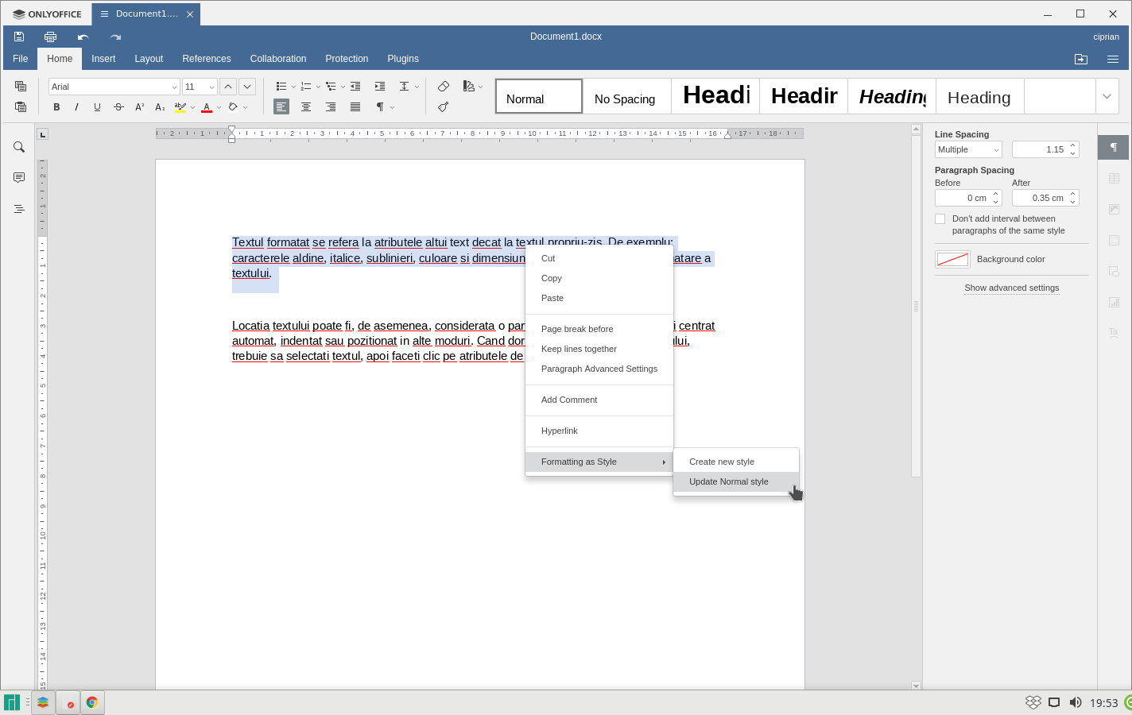Image resolution: width=1132 pixels, height=715 pixels.
Task: Open the Search icon in left sidebar
Action: point(19,147)
